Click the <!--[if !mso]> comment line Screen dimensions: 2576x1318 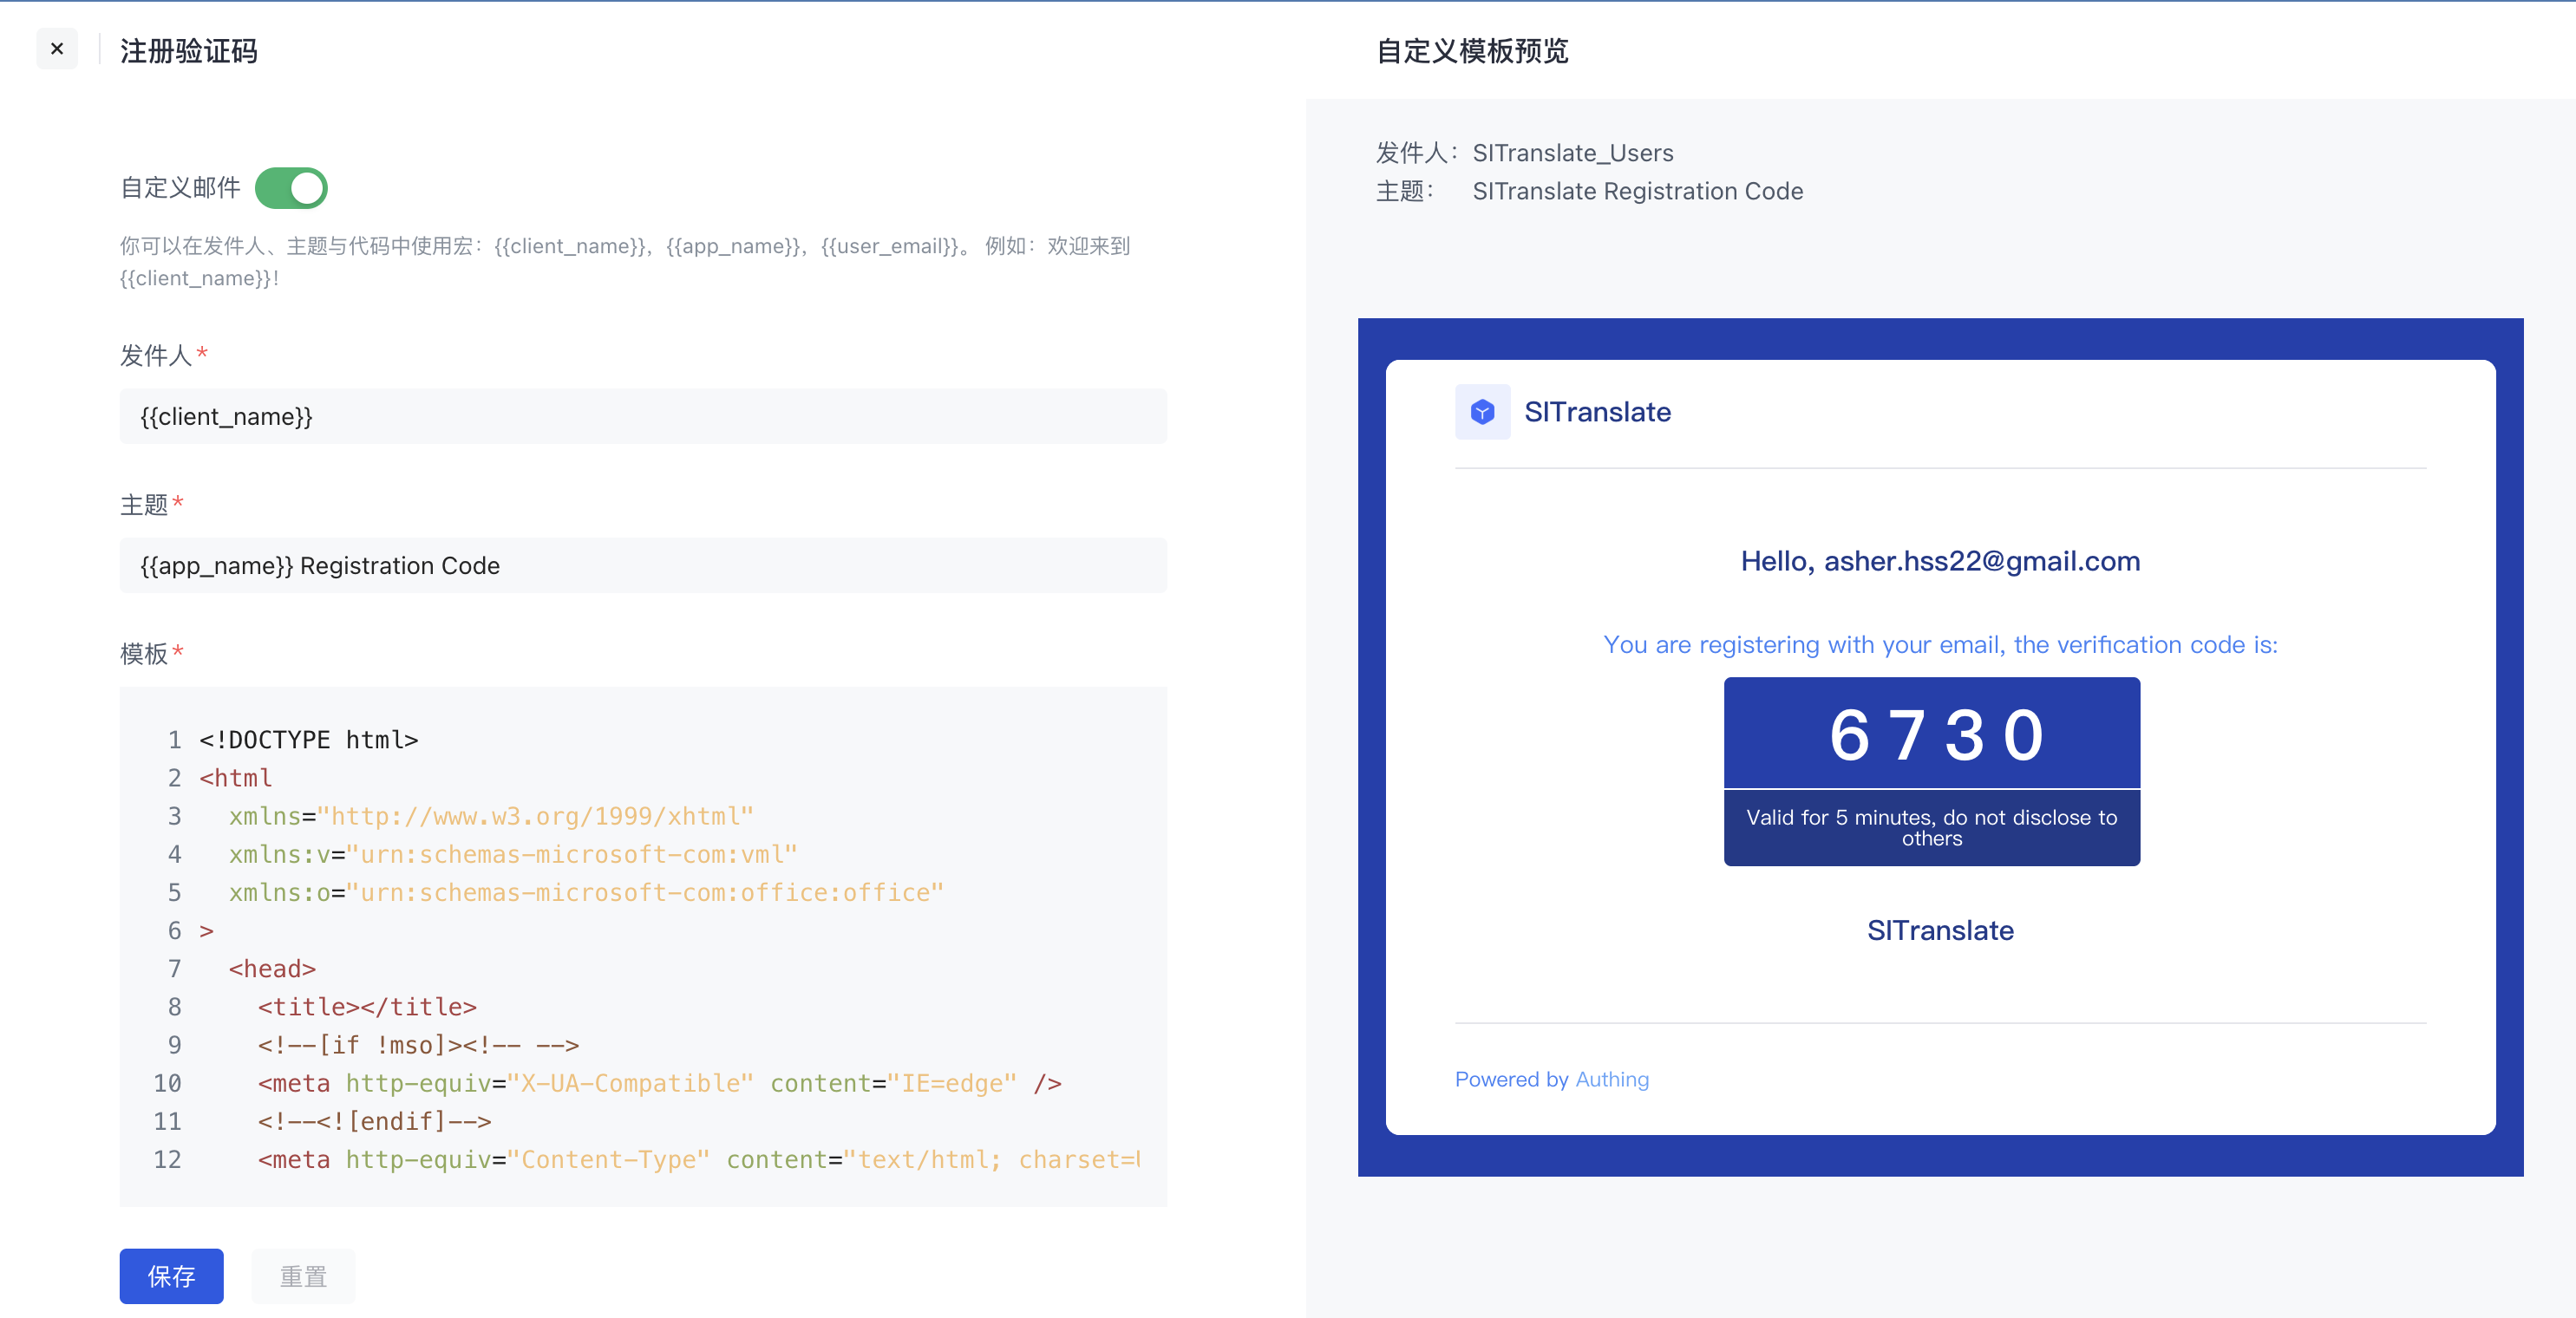click(x=418, y=1045)
